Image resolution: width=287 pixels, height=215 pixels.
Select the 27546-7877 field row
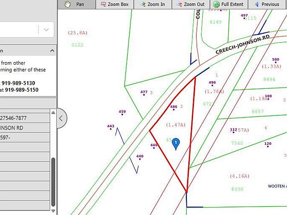[x=25, y=118]
